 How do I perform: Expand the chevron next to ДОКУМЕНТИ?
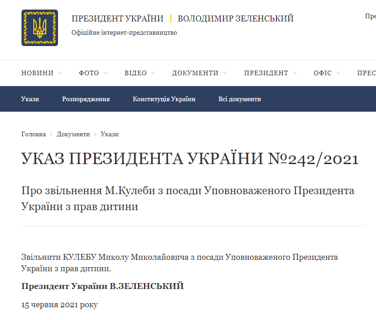[225, 73]
